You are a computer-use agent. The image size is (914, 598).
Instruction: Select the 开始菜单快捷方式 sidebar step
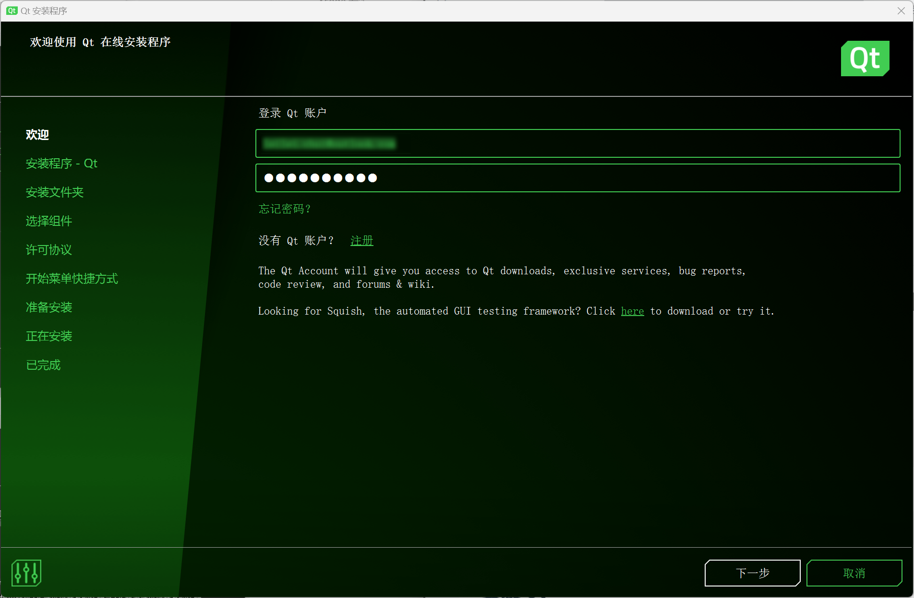pos(72,279)
